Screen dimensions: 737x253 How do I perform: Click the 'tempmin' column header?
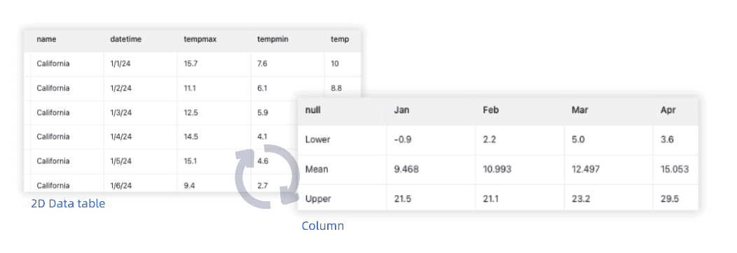tap(273, 39)
